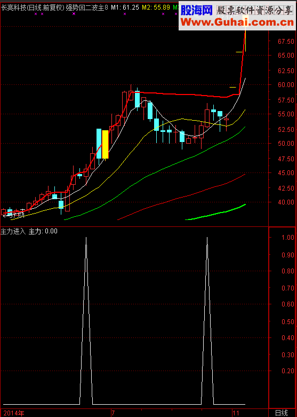Click the 52.50 price axis label

[x=287, y=129]
